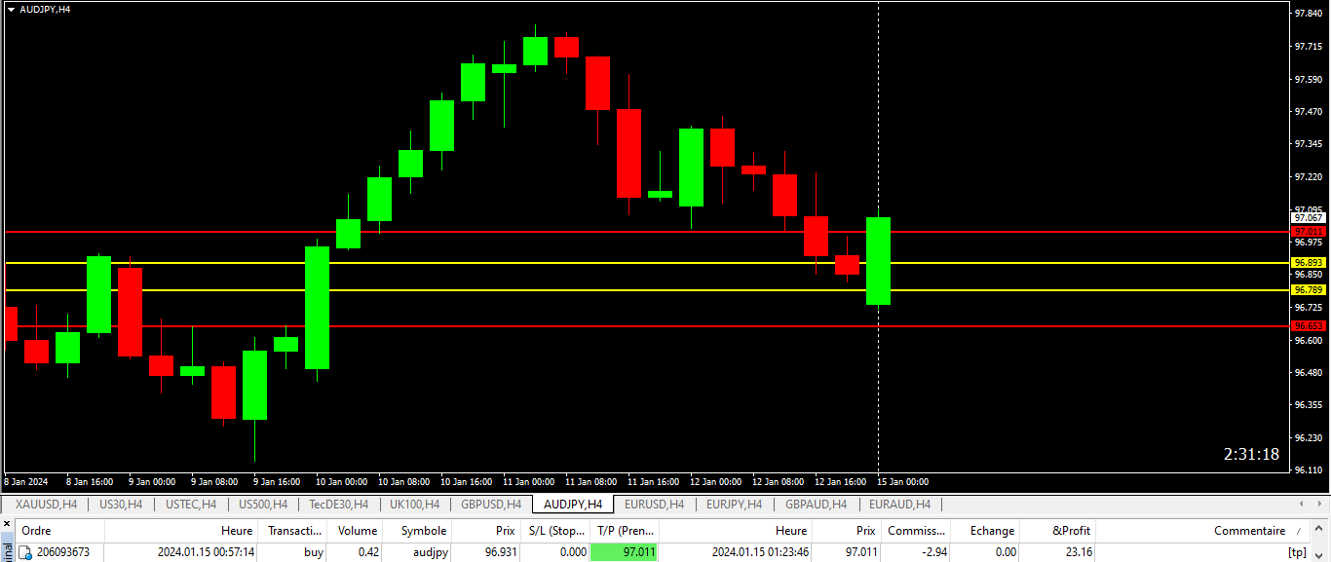Click the 2:31:18 candle countdown timer
Image resolution: width=1331 pixels, height=562 pixels.
pyautogui.click(x=1251, y=455)
